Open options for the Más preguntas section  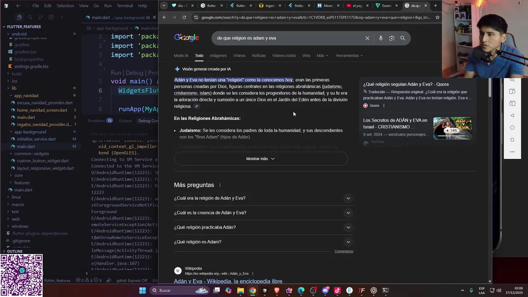click(220, 185)
